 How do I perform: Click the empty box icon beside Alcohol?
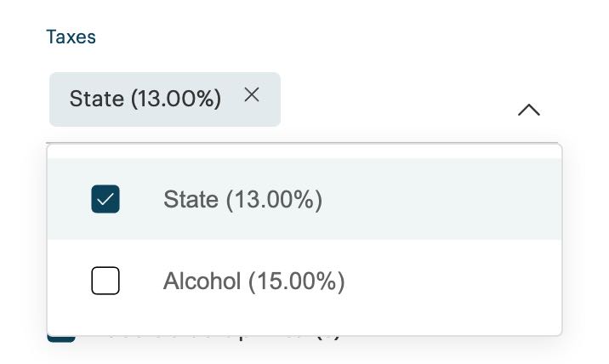105,281
